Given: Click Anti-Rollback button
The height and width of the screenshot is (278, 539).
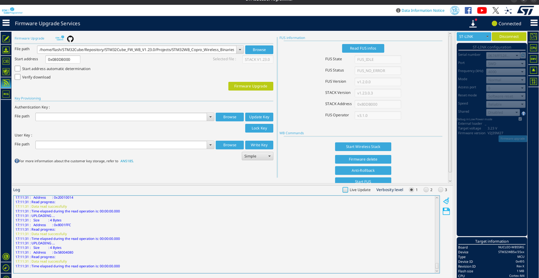Looking at the screenshot, I should 363,170.
